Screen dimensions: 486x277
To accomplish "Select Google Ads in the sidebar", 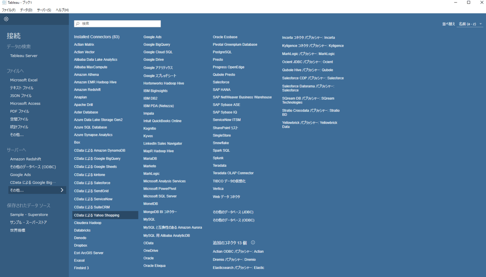I will click(20, 175).
